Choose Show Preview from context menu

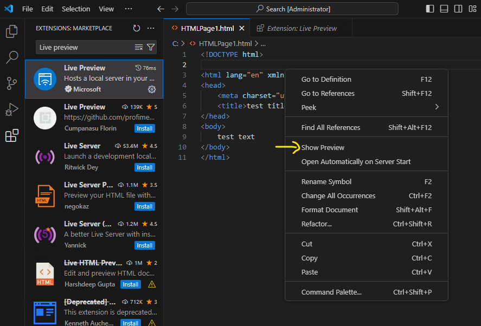323,147
